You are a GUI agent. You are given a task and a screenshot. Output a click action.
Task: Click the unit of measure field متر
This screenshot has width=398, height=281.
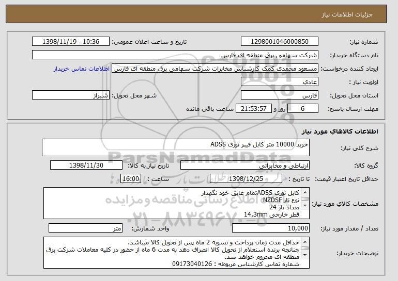pos(85,228)
